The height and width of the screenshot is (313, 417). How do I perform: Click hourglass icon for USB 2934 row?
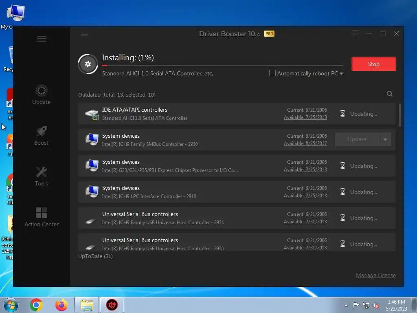343,218
